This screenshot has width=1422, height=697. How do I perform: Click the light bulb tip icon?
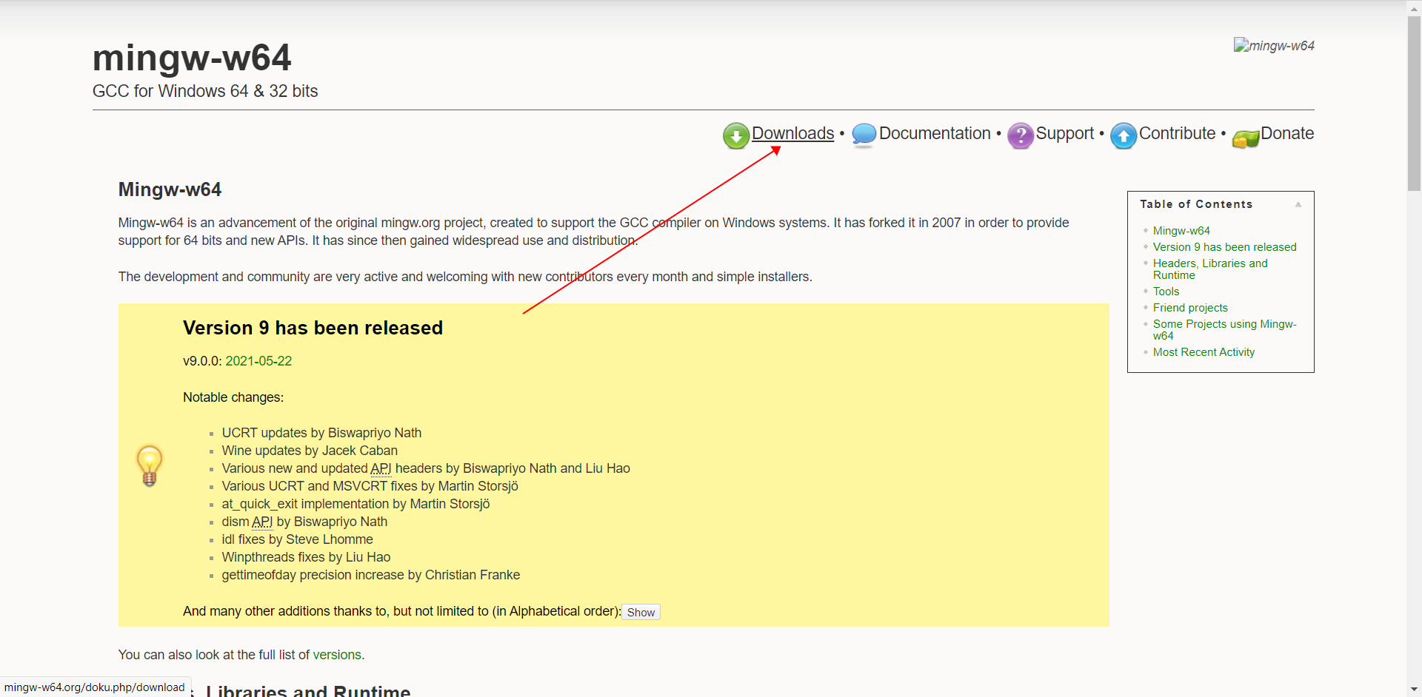pyautogui.click(x=150, y=465)
